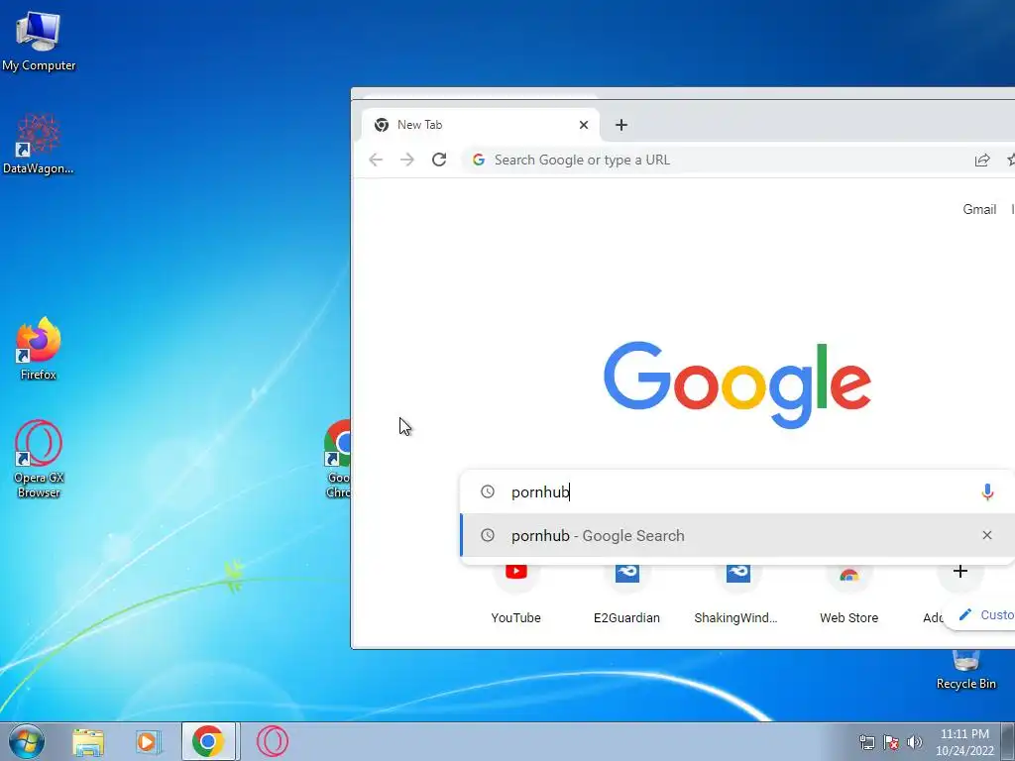1015x761 pixels.
Task: Click the Google logo
Action: point(737,384)
